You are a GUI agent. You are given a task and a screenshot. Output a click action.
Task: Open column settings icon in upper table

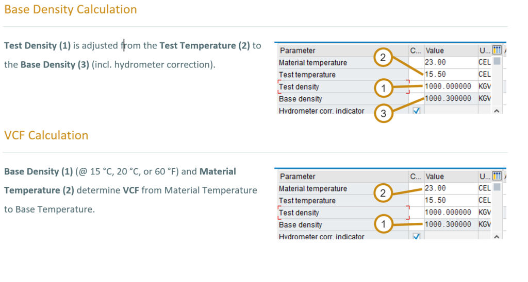pos(497,50)
